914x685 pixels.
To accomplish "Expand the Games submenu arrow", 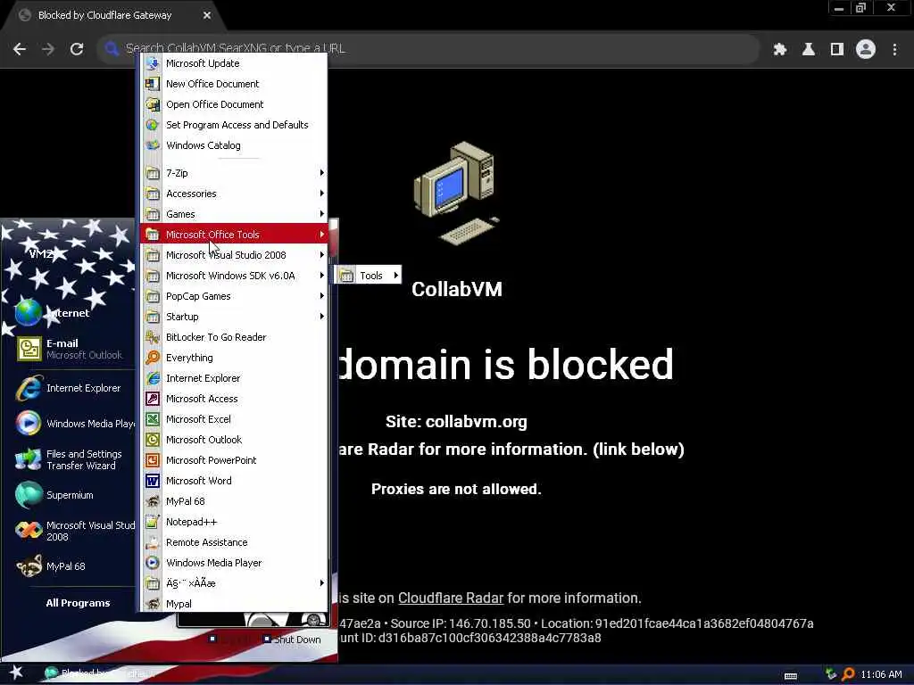I will [321, 214].
